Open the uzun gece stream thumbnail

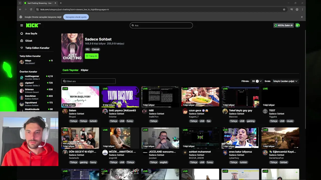tap(200, 97)
